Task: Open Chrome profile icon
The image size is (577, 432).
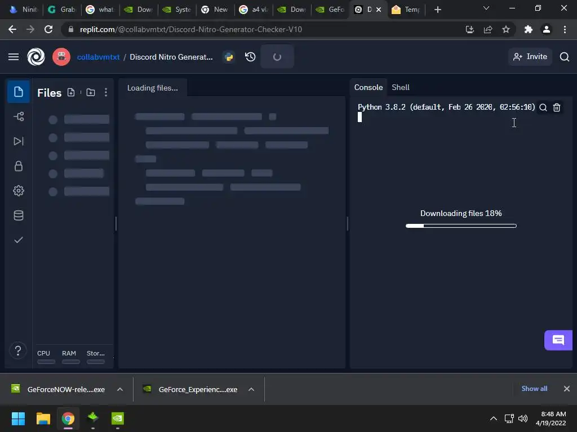Action: point(547,29)
